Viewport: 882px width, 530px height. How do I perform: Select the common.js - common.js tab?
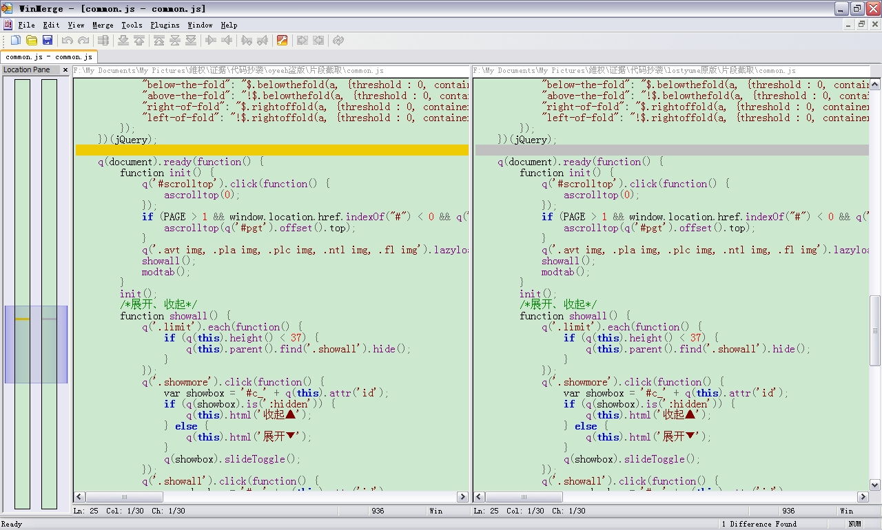(x=49, y=57)
